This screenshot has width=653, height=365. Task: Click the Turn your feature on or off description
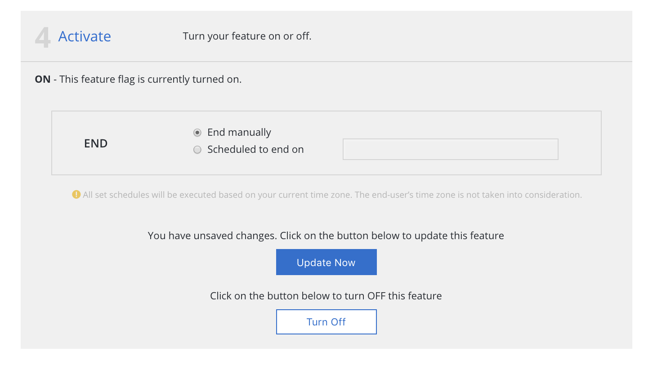247,36
